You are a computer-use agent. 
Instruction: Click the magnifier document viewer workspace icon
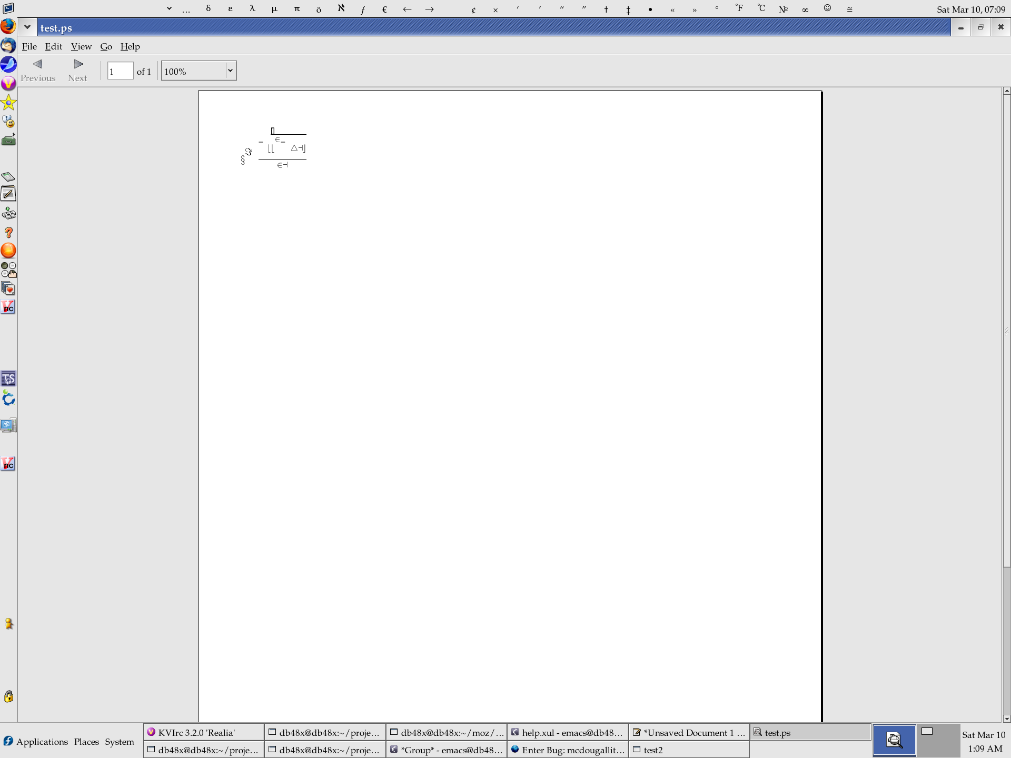tap(894, 741)
